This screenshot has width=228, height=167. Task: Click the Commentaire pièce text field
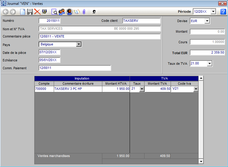pyautogui.click(x=99, y=37)
